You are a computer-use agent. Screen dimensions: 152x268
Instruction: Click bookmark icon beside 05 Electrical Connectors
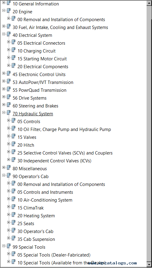[14, 42]
